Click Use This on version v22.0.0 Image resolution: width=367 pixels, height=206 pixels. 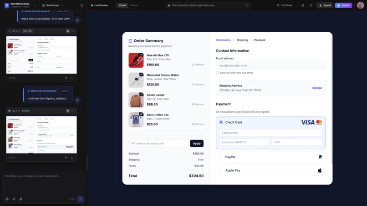point(27,31)
